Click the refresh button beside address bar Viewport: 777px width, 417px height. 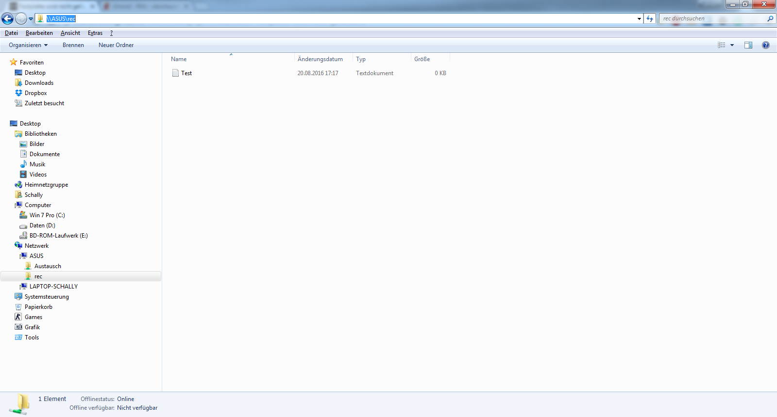point(650,19)
